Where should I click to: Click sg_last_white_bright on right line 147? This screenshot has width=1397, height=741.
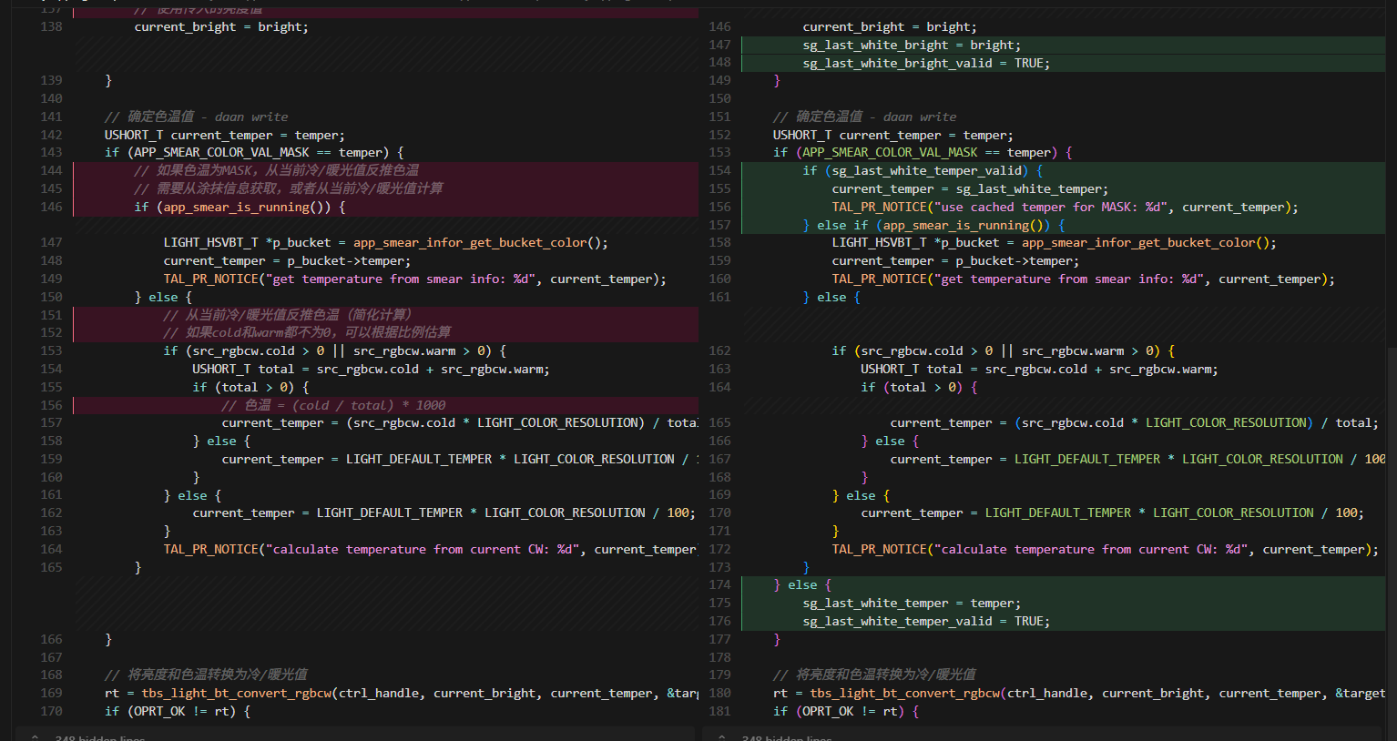click(x=874, y=45)
